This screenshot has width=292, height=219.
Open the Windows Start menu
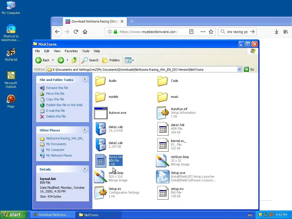(14, 215)
